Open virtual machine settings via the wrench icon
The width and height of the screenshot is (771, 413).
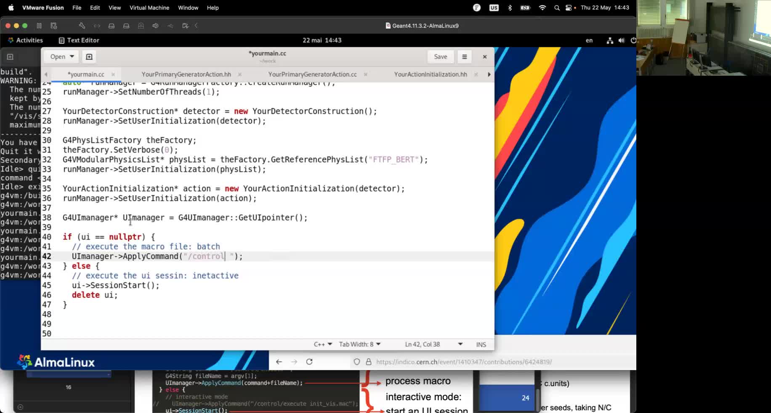click(82, 26)
